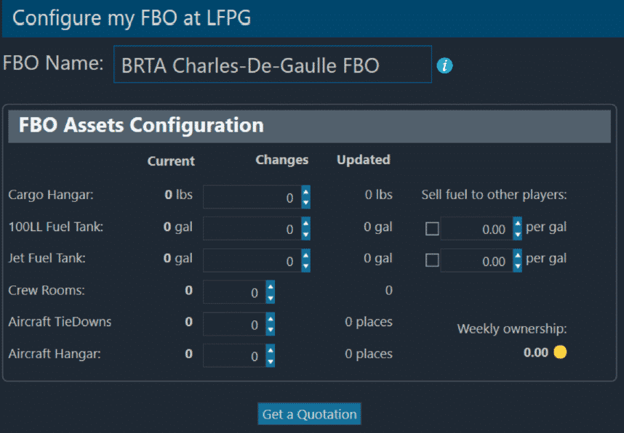Increase Aircraft Hangar value with up arrow

pyautogui.click(x=271, y=350)
